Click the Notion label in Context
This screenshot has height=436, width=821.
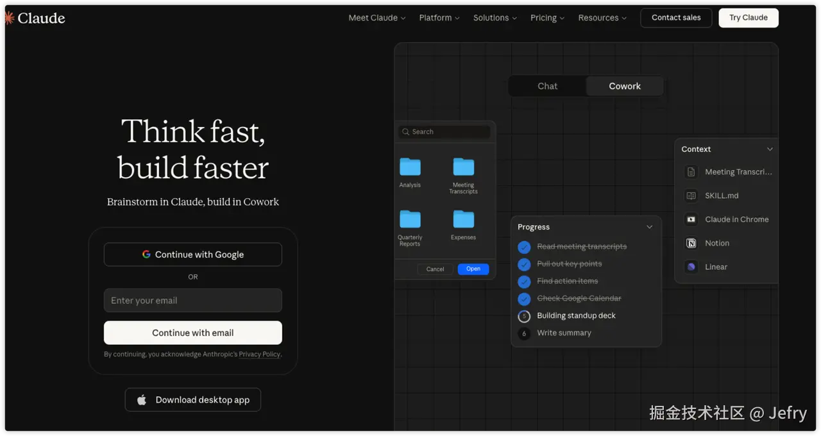coord(717,243)
